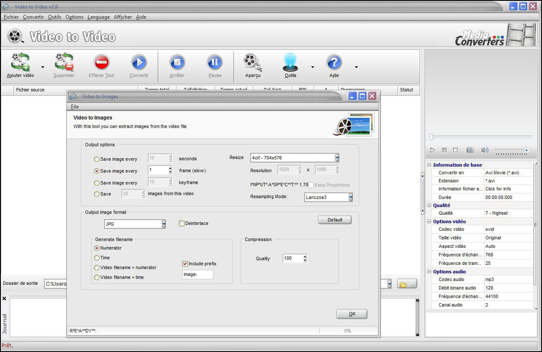Screen dimensions: 542x352
Task: Collapse the Information de base section
Action: (x=429, y=165)
